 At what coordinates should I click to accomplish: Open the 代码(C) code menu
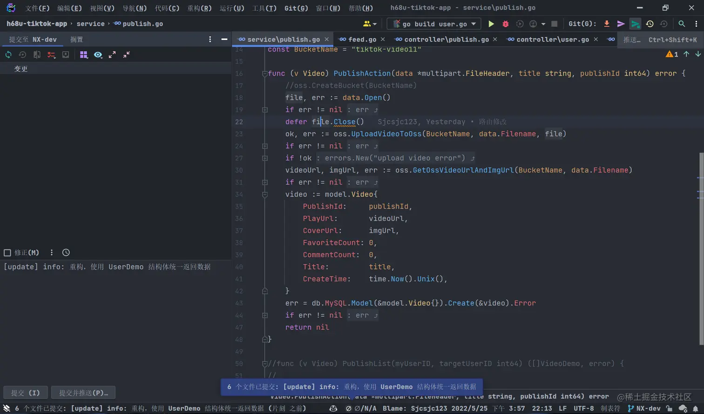coord(167,8)
